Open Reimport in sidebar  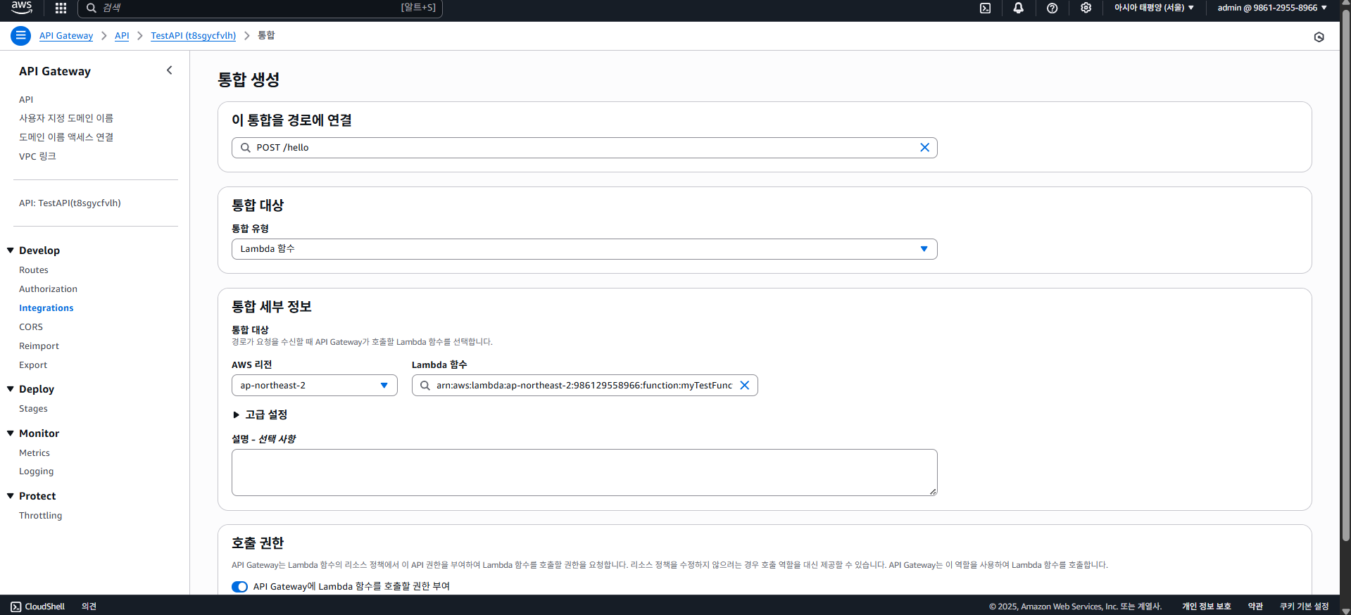(x=39, y=346)
